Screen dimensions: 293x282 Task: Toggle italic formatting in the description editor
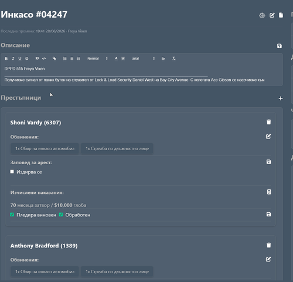(x=13, y=59)
